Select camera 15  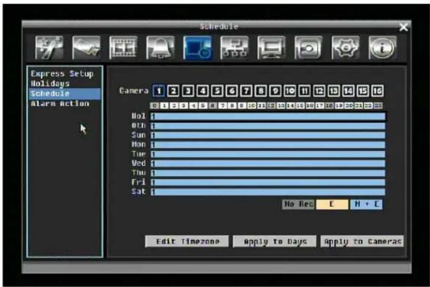pyautogui.click(x=363, y=91)
